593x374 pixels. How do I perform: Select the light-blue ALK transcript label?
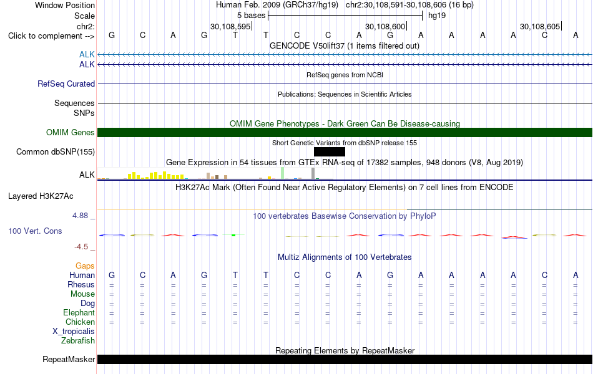click(x=87, y=55)
